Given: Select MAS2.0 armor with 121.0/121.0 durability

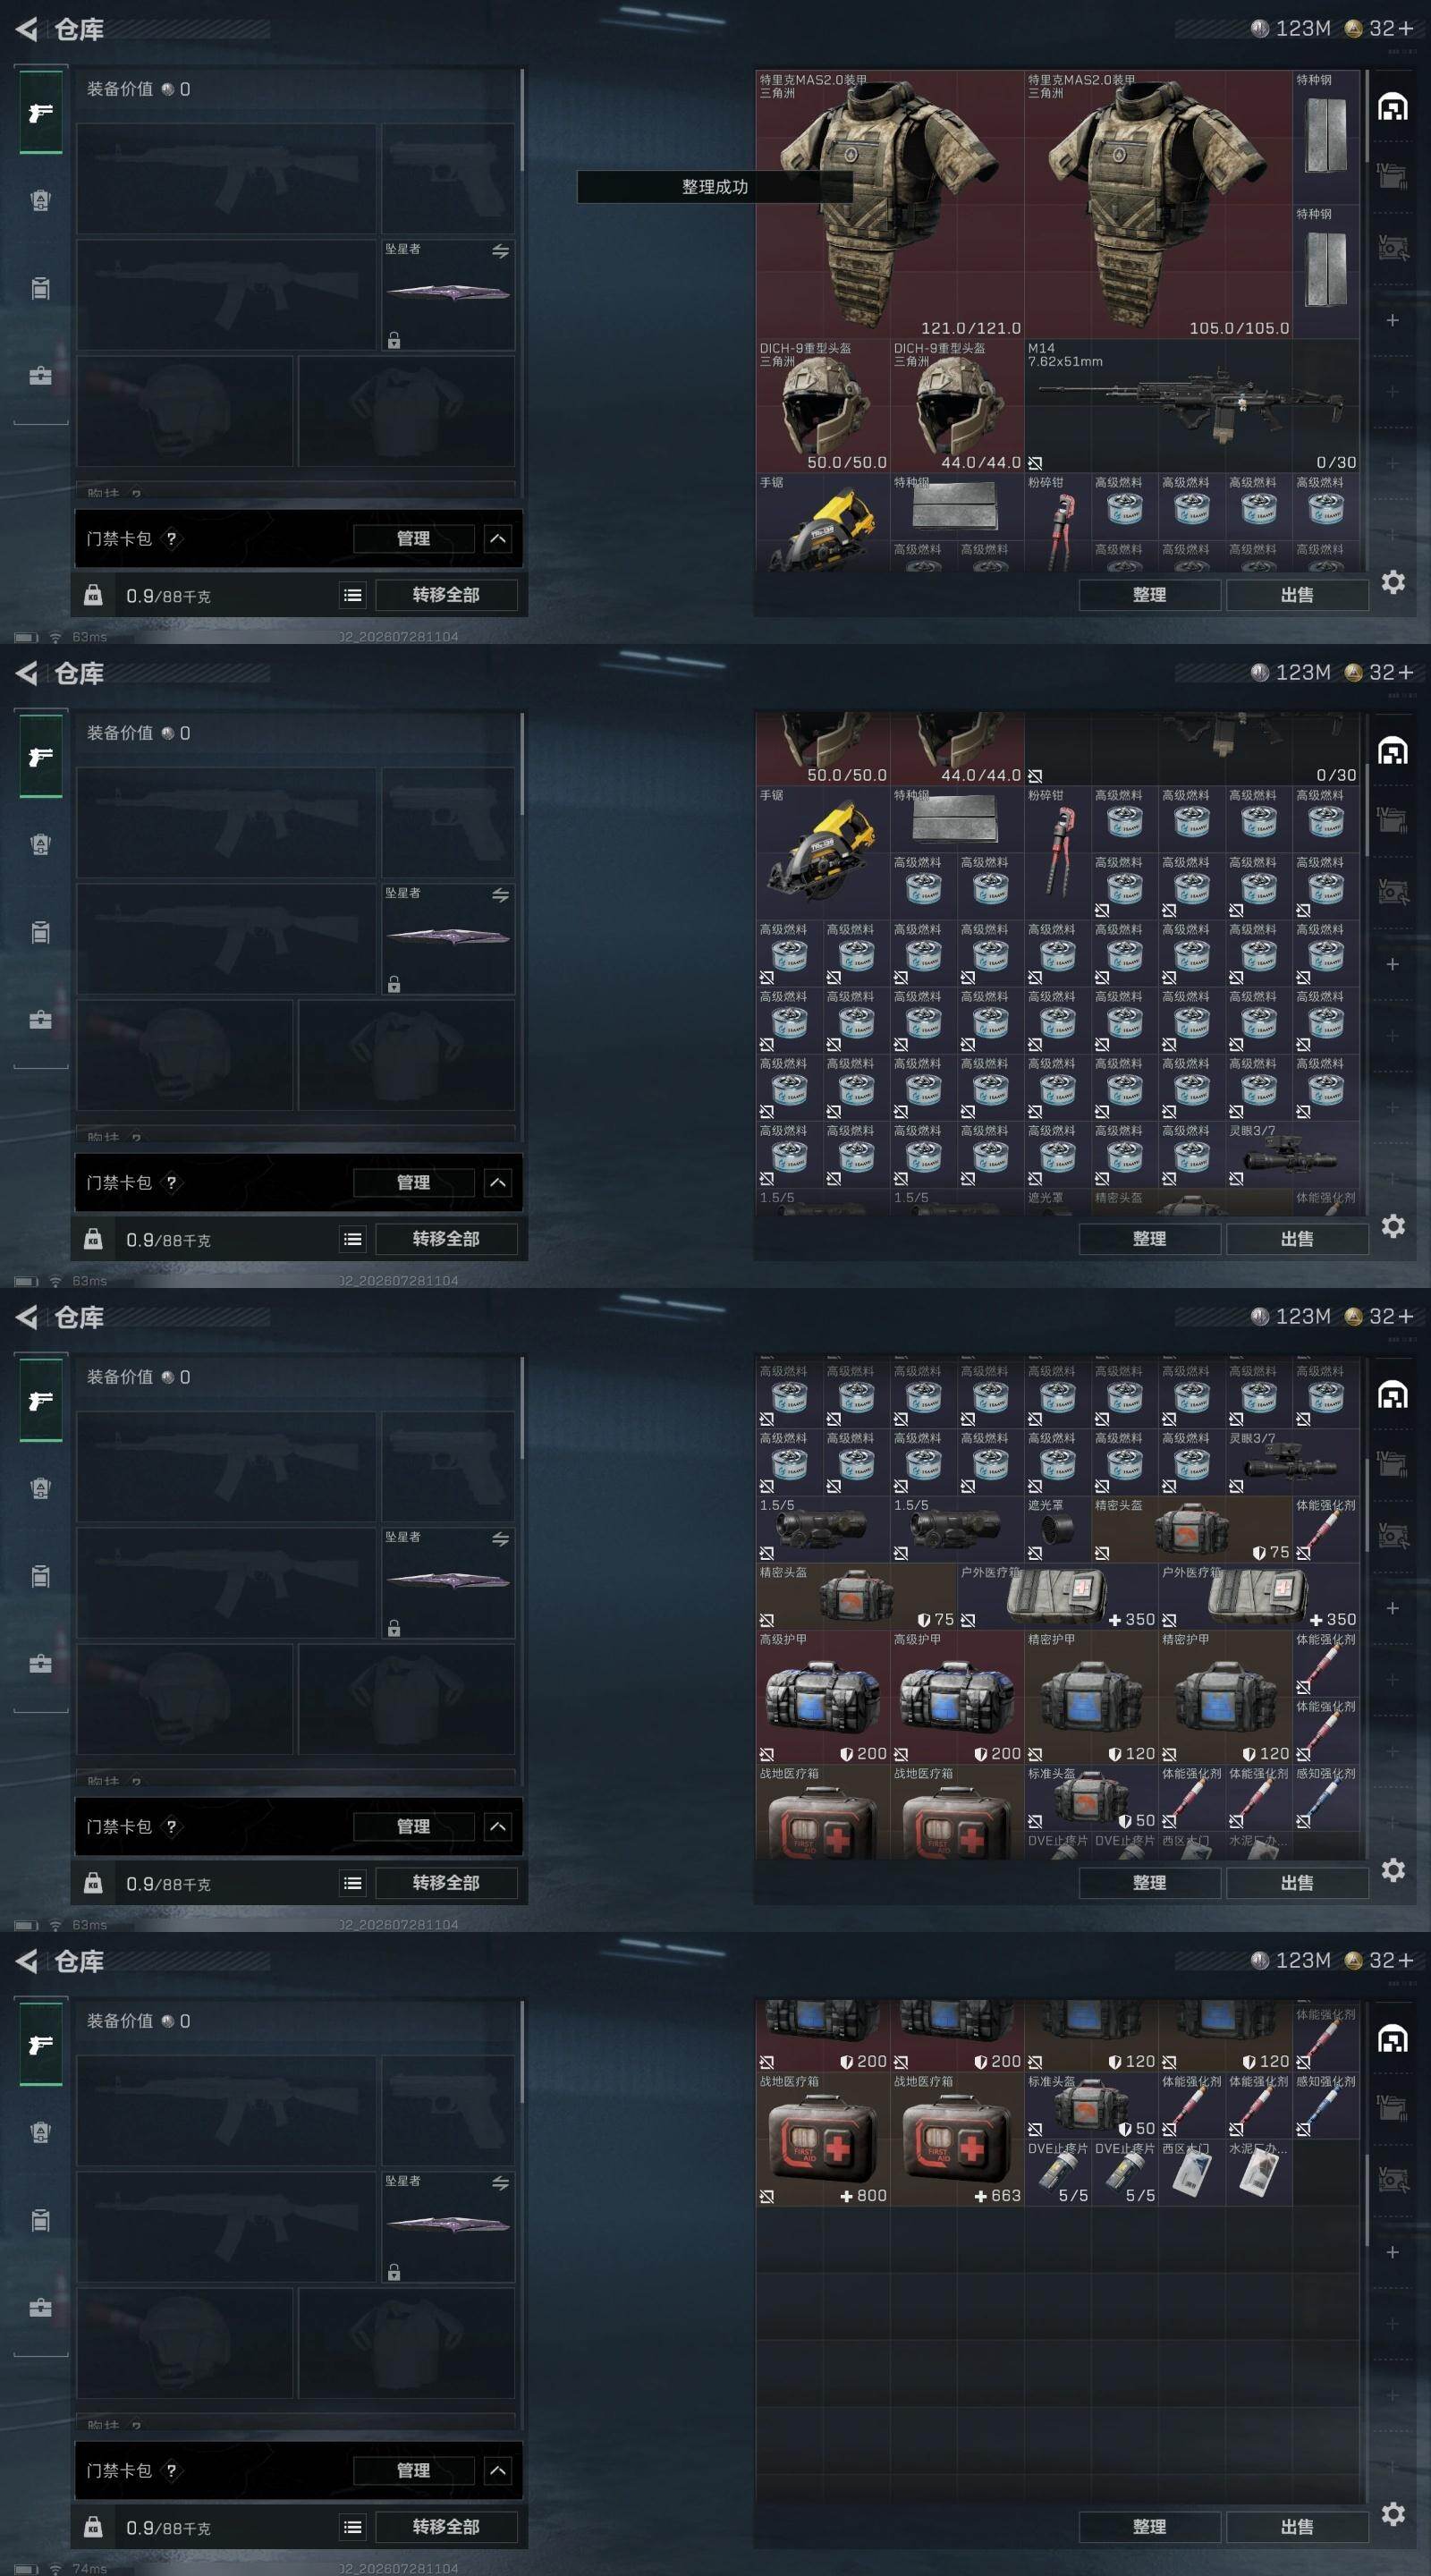Looking at the screenshot, I should tap(890, 204).
